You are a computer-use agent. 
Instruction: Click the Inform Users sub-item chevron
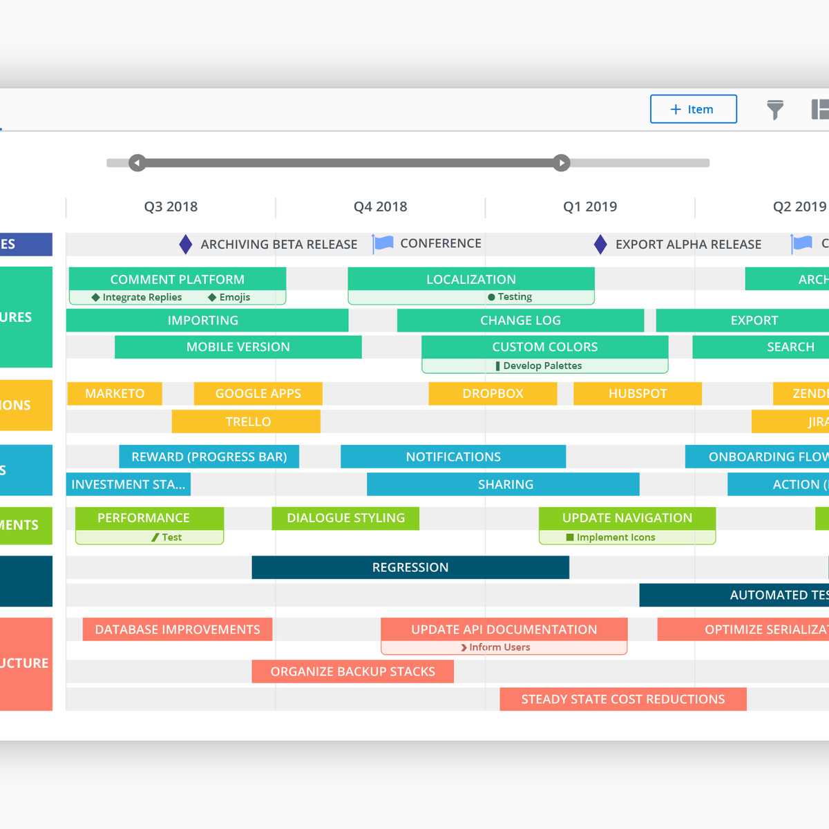pyautogui.click(x=464, y=647)
